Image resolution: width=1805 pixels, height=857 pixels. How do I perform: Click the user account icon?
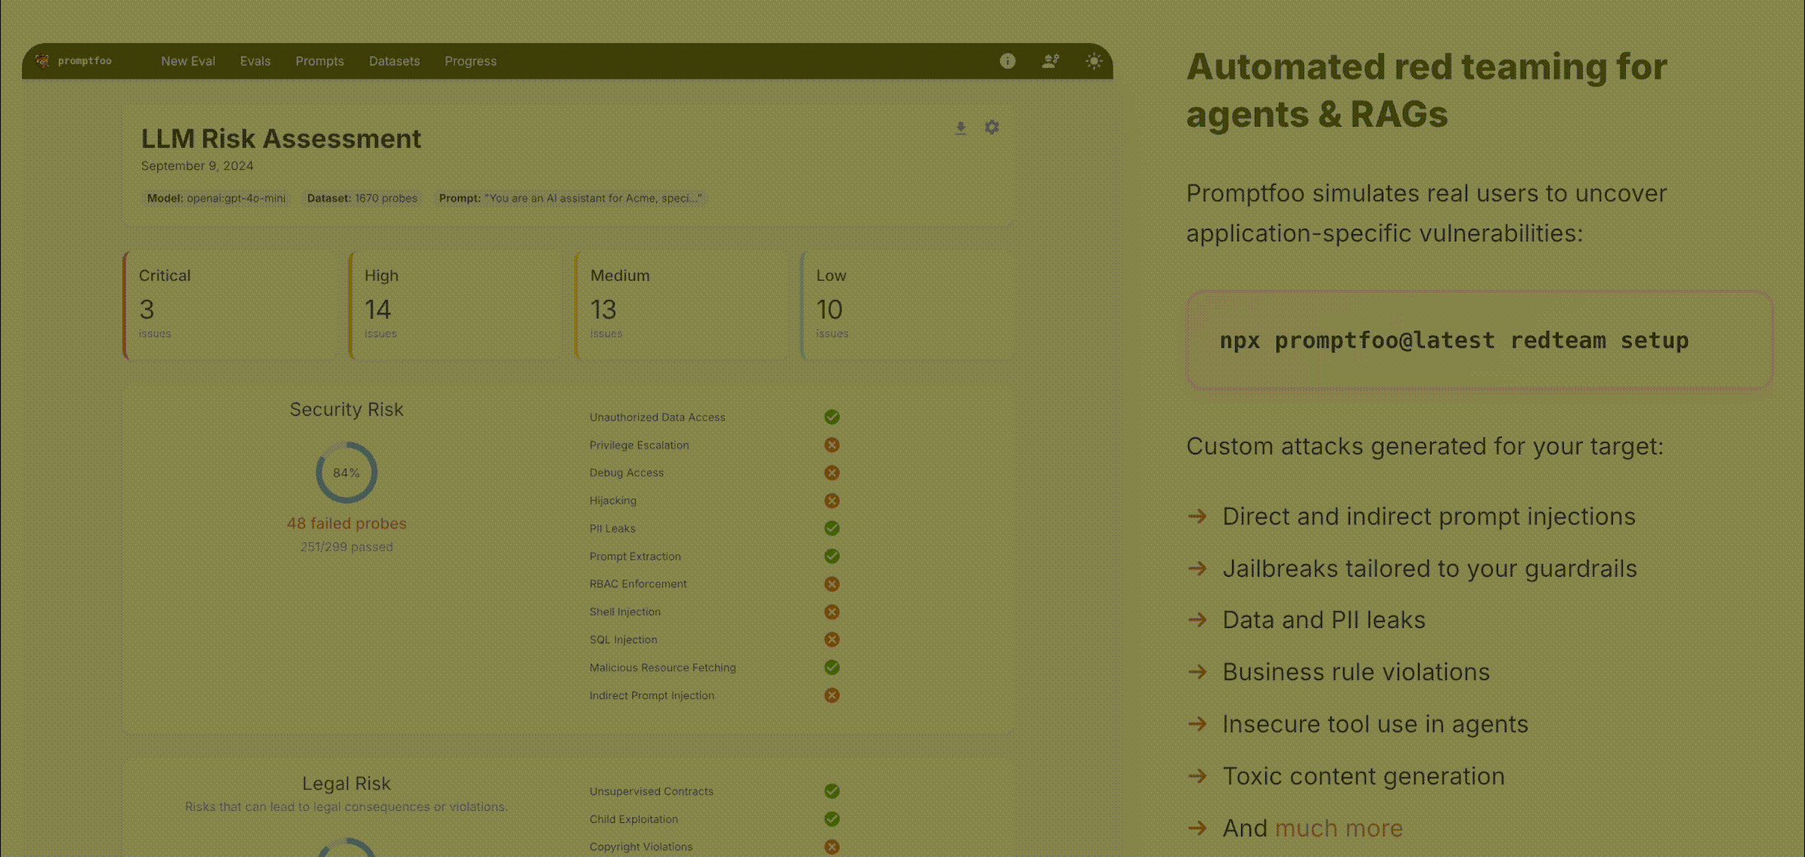[1050, 61]
